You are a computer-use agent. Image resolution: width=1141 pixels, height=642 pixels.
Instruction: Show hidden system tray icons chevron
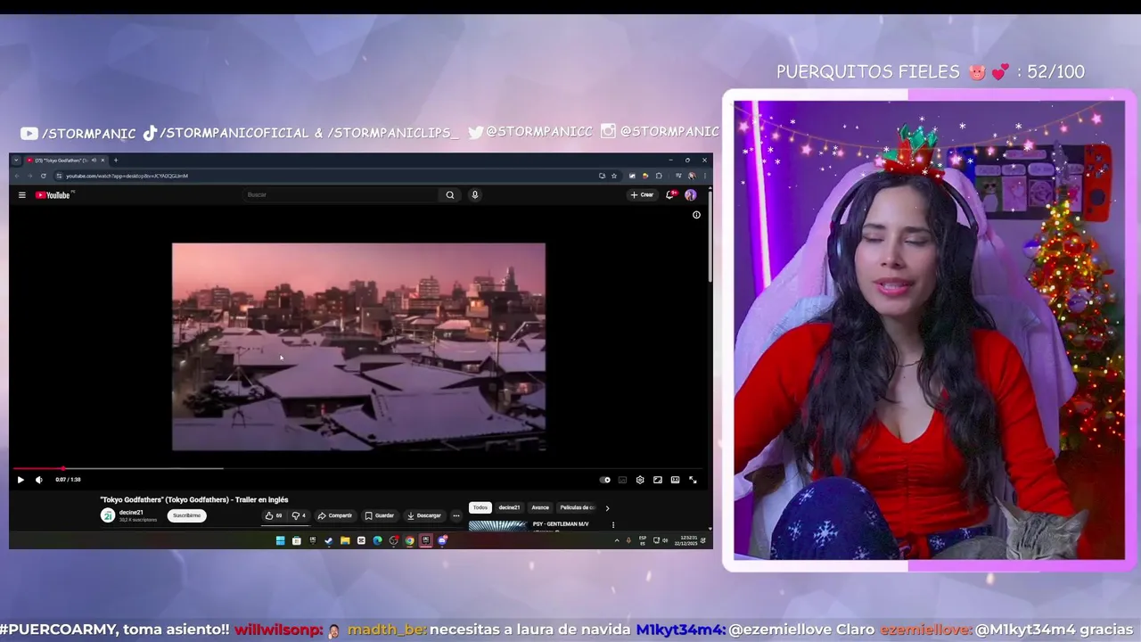[616, 540]
